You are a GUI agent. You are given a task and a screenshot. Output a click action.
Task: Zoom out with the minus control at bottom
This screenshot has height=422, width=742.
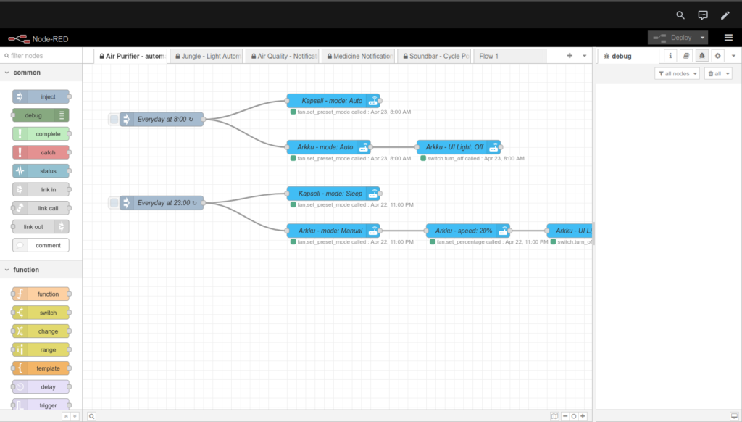point(564,416)
